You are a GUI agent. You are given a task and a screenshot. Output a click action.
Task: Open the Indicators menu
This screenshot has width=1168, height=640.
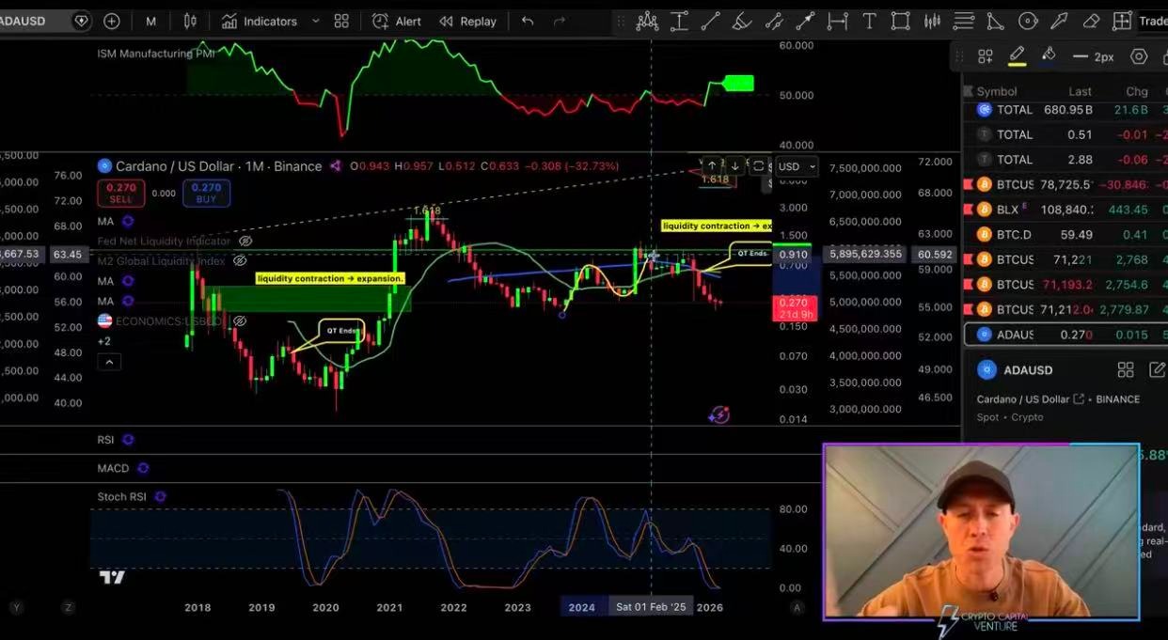point(260,21)
